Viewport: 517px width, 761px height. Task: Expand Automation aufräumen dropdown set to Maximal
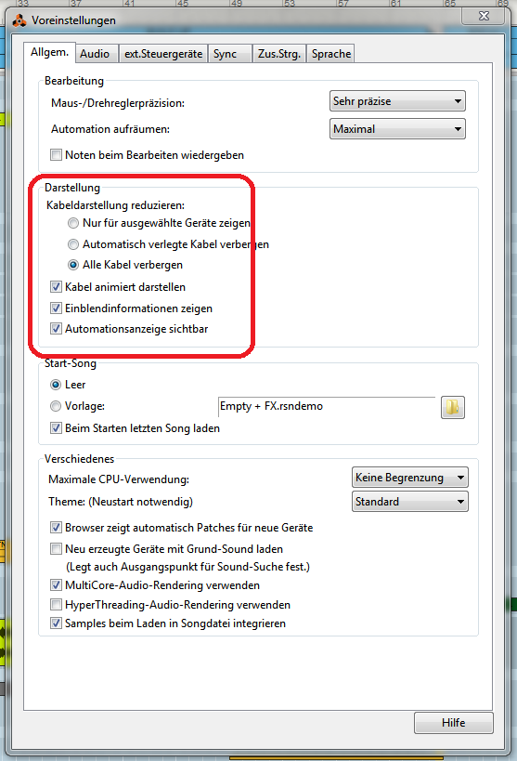coord(397,128)
